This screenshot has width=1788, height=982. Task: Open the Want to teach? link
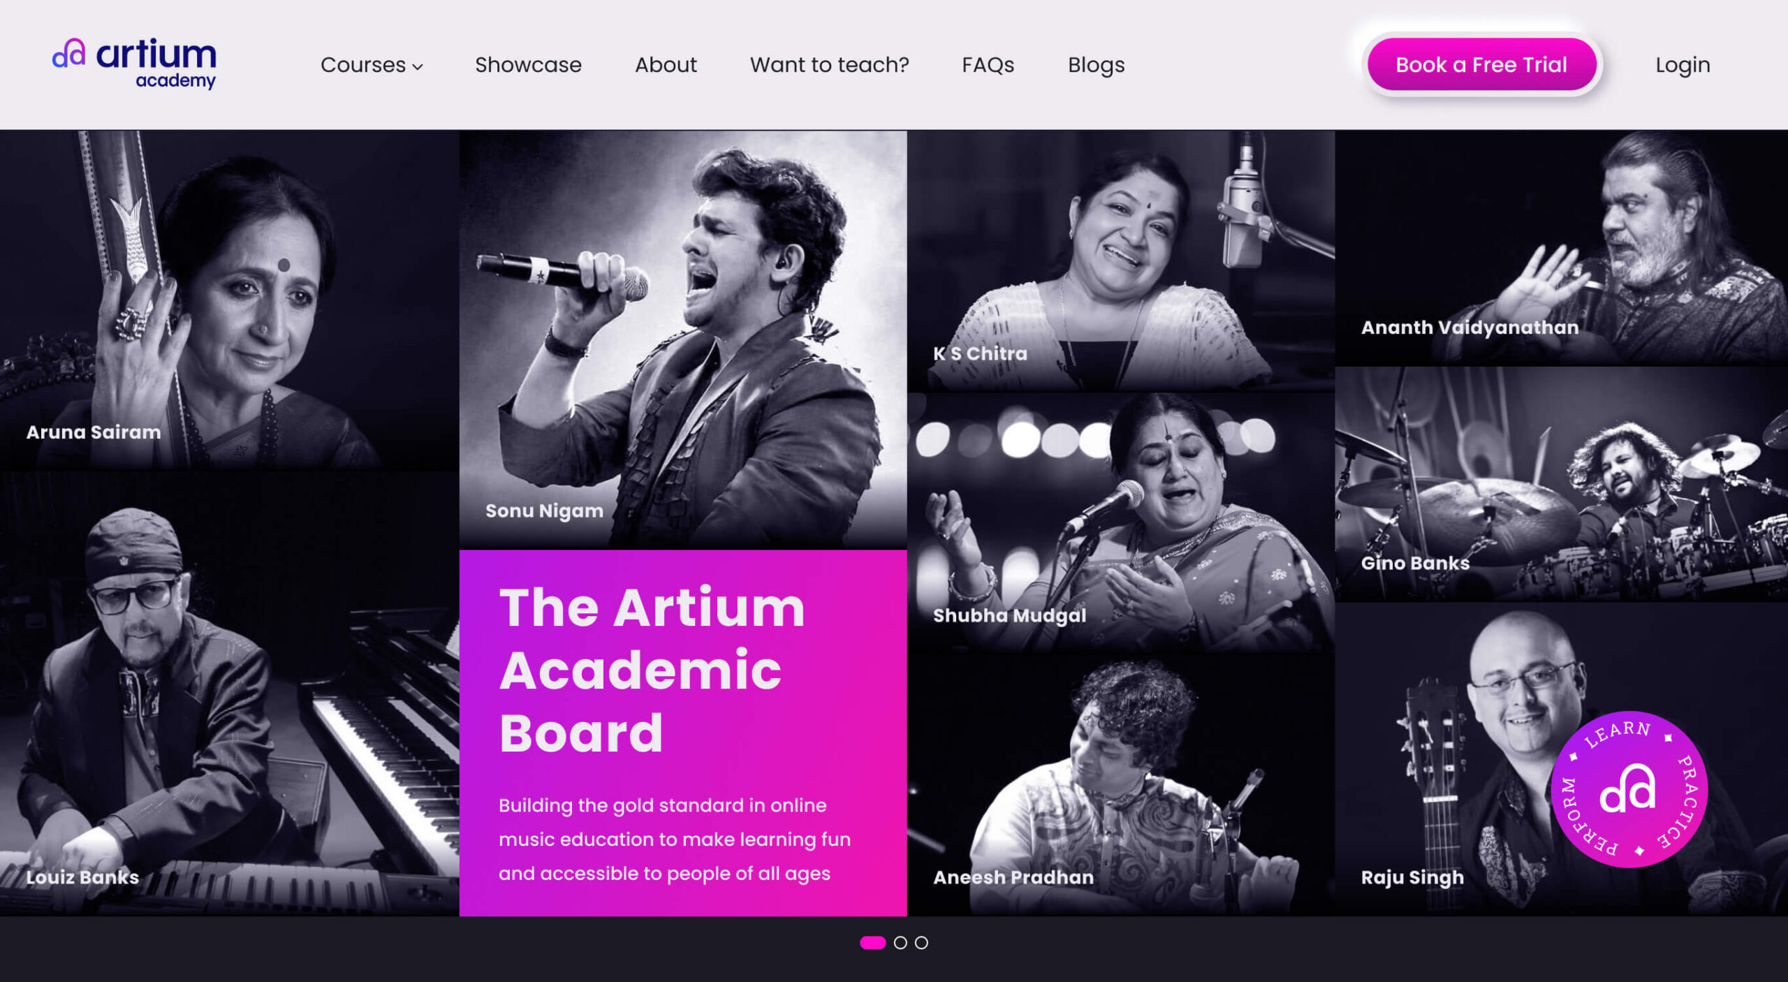829,64
